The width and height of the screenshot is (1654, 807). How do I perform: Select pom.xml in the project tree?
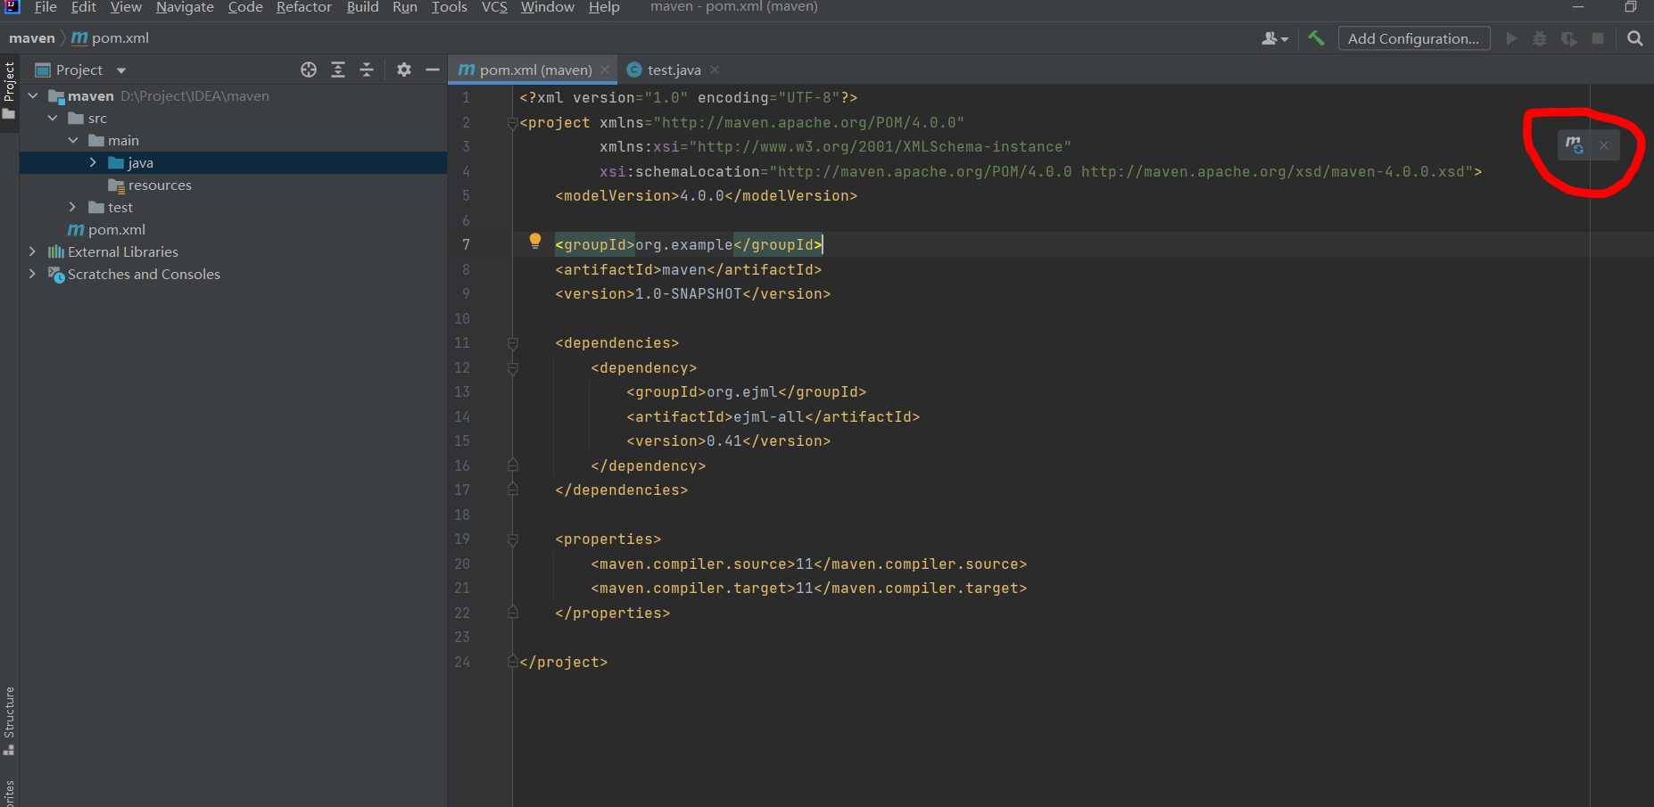tap(116, 229)
